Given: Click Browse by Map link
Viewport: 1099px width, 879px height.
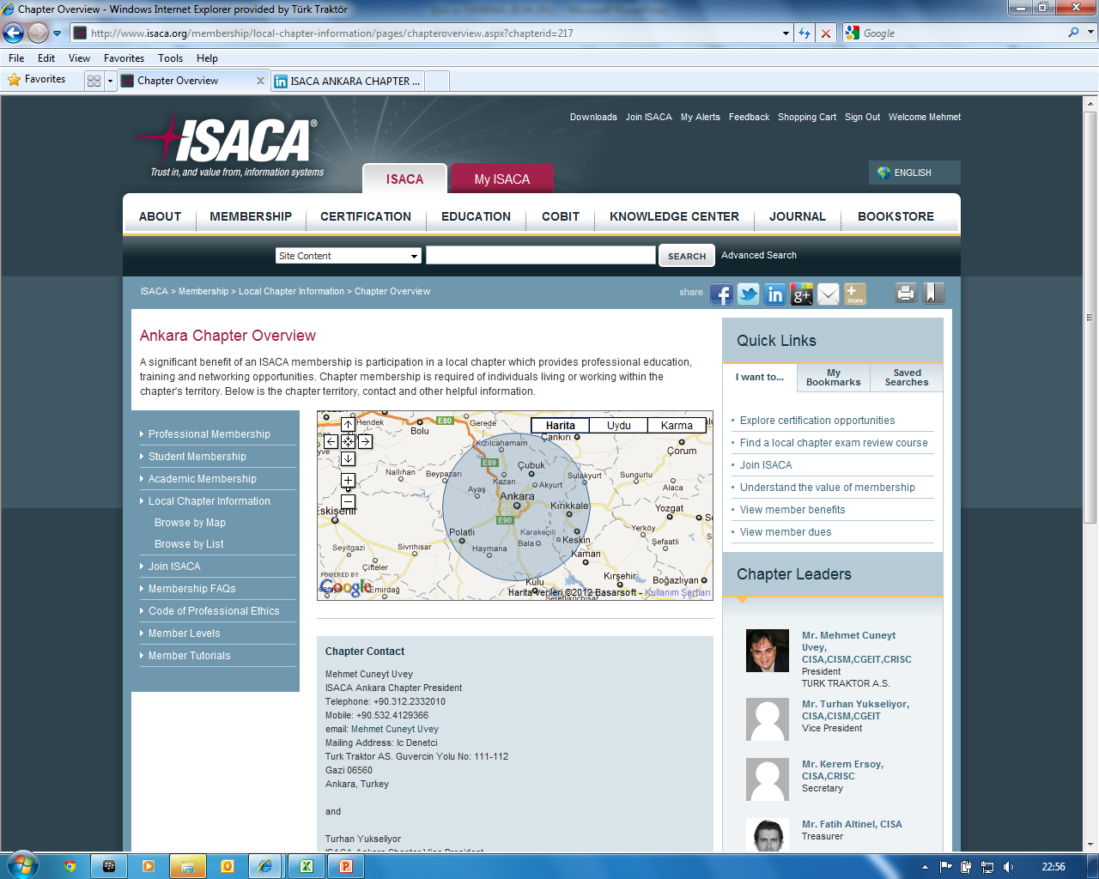Looking at the screenshot, I should point(190,523).
